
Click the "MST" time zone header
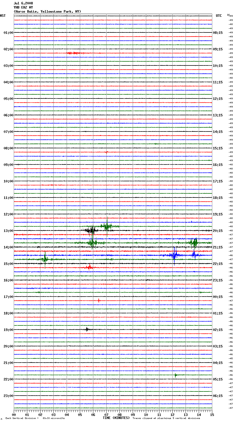tap(3, 16)
